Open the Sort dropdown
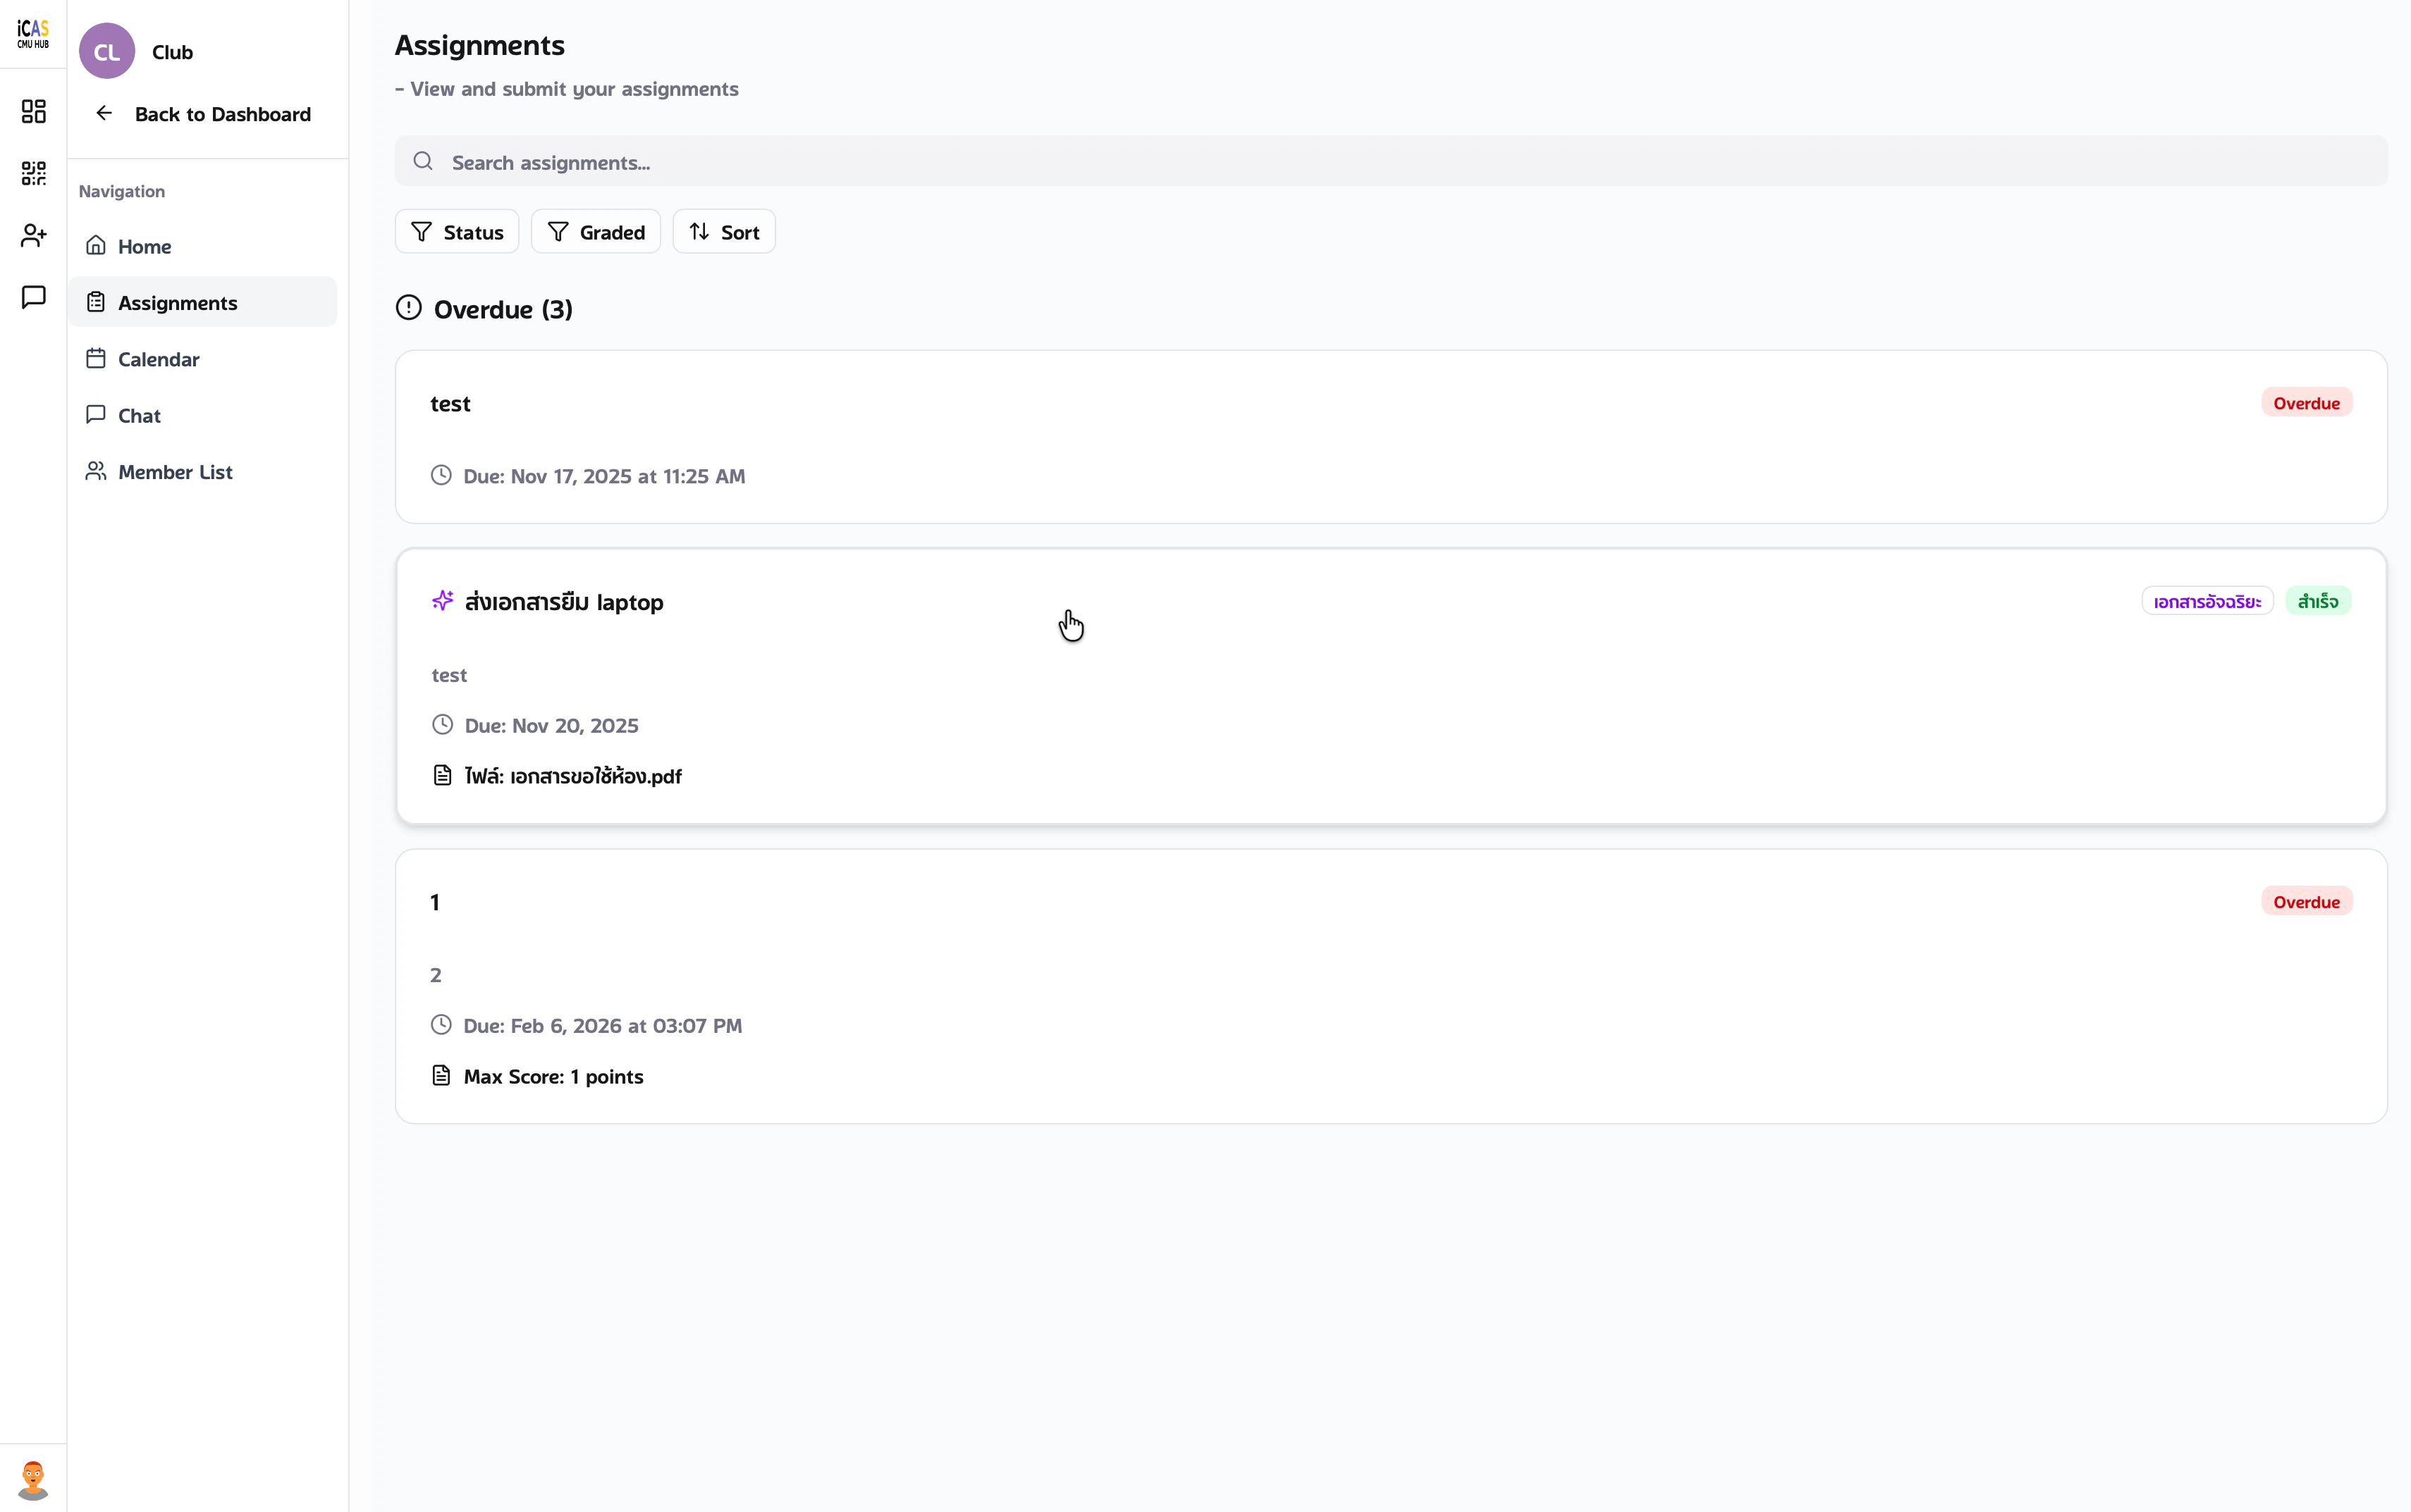The width and height of the screenshot is (2411, 1512). (724, 231)
